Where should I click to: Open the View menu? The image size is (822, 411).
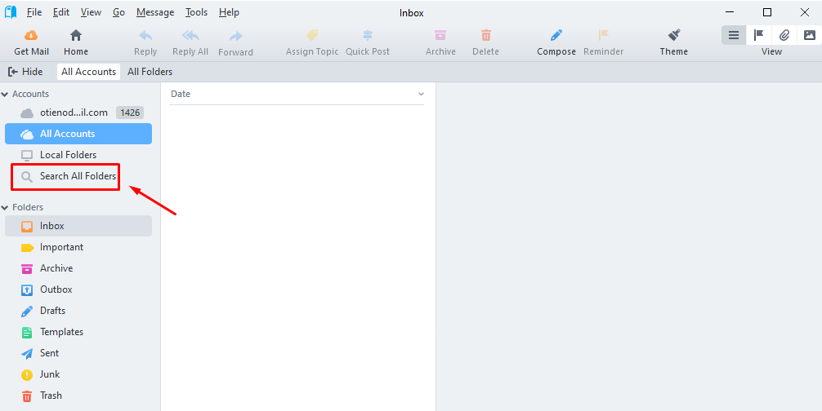tap(92, 12)
